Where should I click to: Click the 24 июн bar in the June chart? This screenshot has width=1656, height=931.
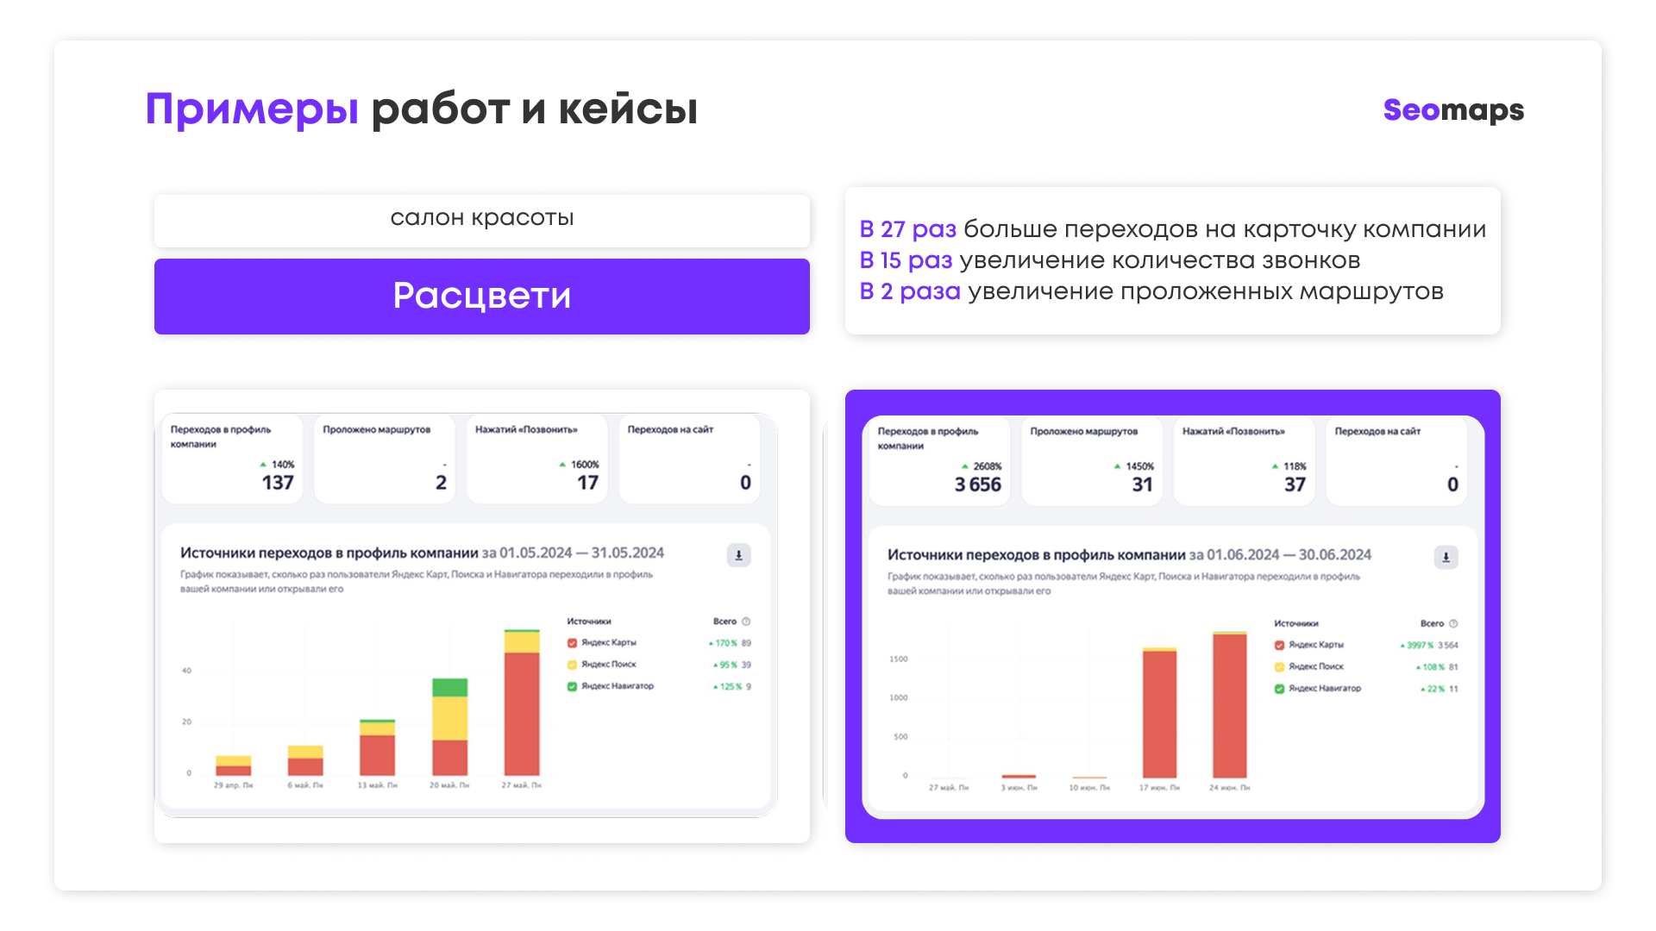click(1230, 705)
